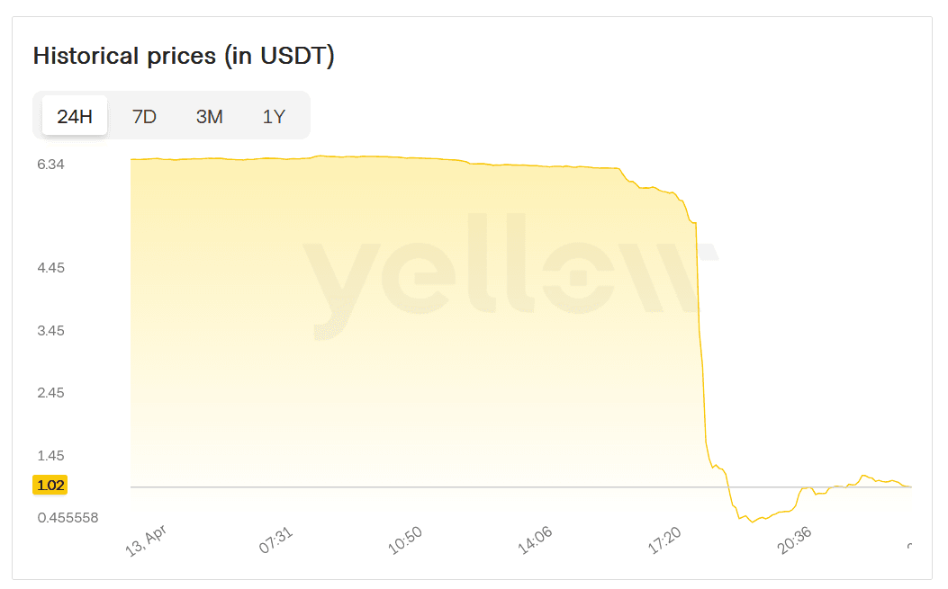Open the 1Y time range tab
The height and width of the screenshot is (589, 948).
coord(274,116)
